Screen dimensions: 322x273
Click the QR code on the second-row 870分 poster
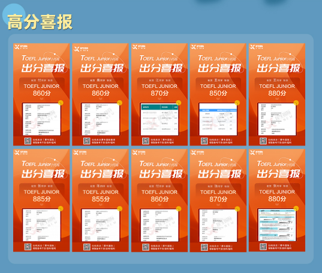point(204,247)
